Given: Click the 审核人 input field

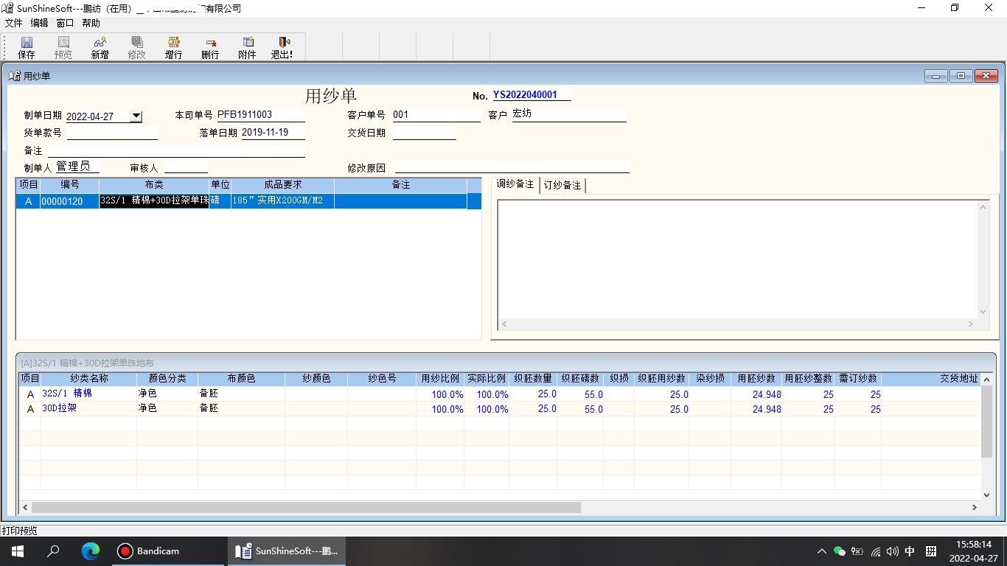Looking at the screenshot, I should [x=186, y=167].
